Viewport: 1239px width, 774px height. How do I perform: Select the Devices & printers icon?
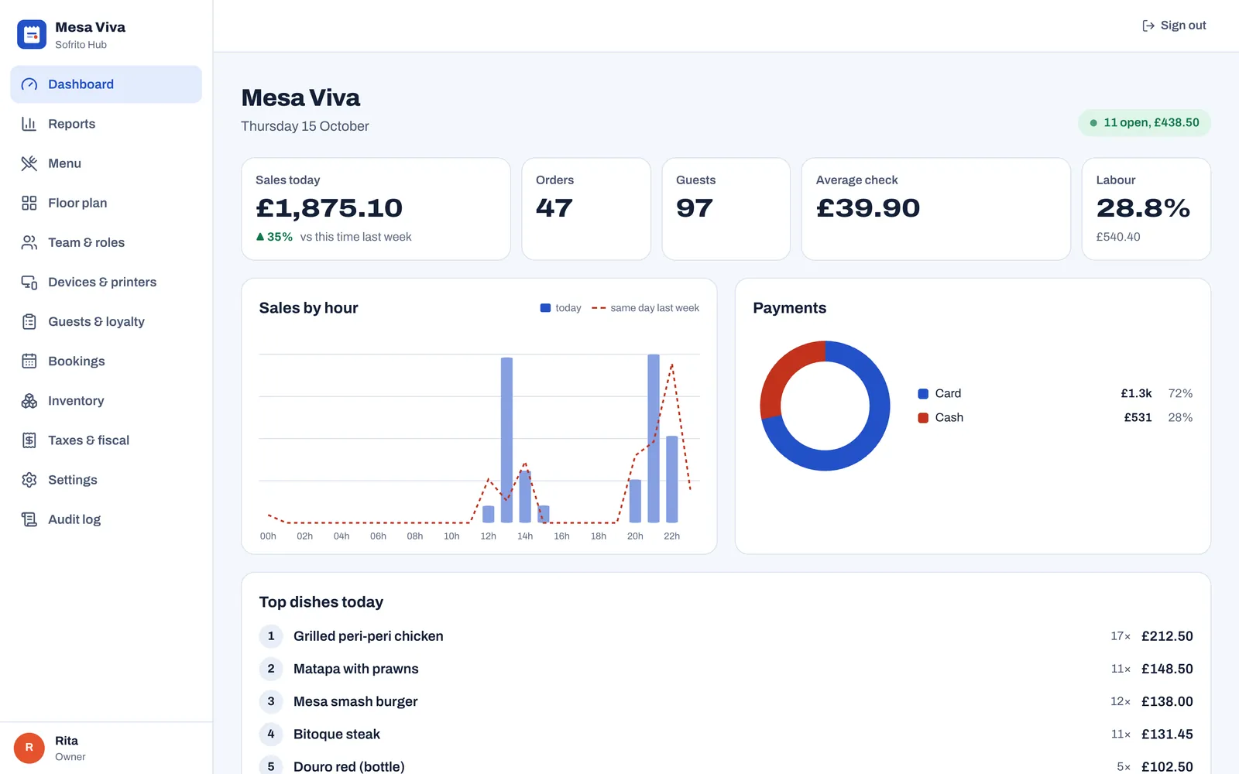click(29, 282)
